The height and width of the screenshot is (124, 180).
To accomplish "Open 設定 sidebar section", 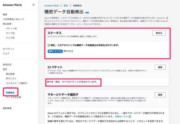I will [x=5, y=69].
